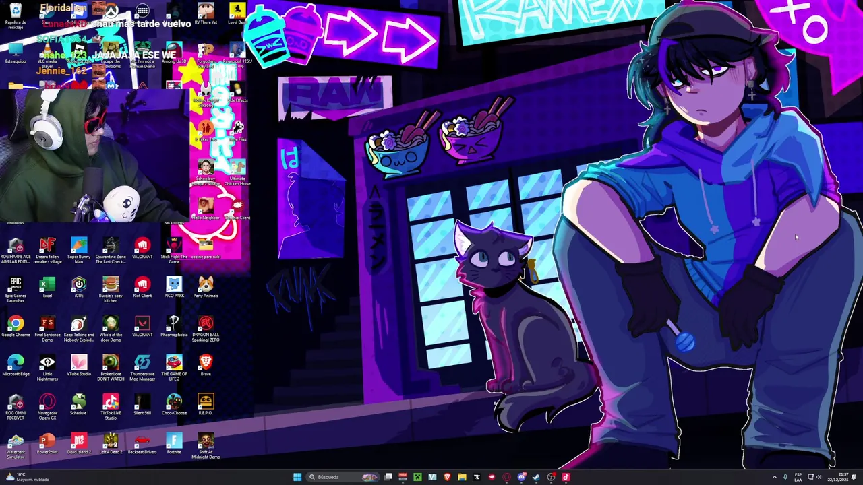863x485 pixels.
Task: Open Microsoft Edge desktop shortcut
Action: tap(16, 366)
